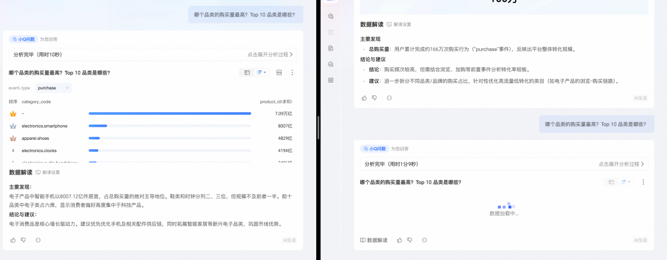
Task: Click the top-ranked row's longest progress bar
Action: [x=170, y=113]
